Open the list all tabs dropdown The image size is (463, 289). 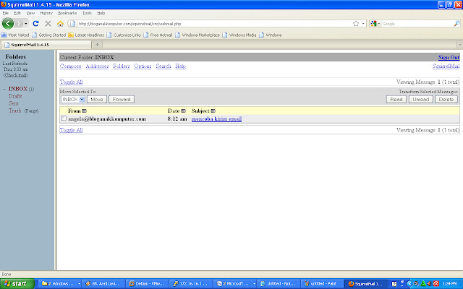(x=460, y=45)
